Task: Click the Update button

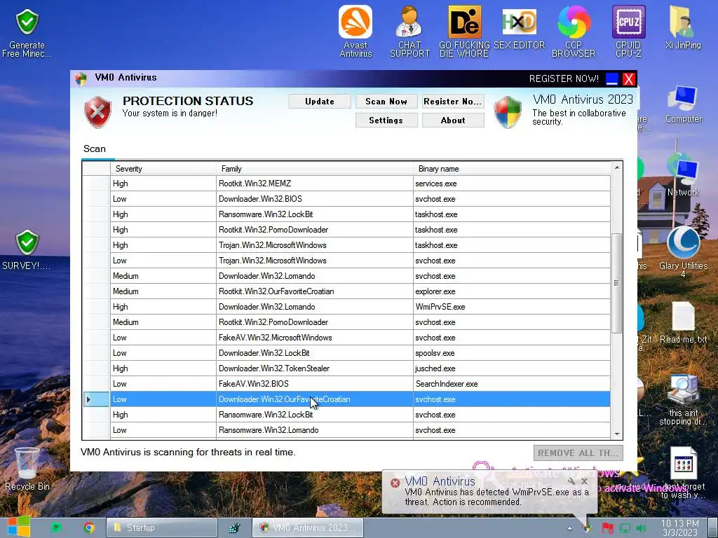Action: tap(320, 102)
